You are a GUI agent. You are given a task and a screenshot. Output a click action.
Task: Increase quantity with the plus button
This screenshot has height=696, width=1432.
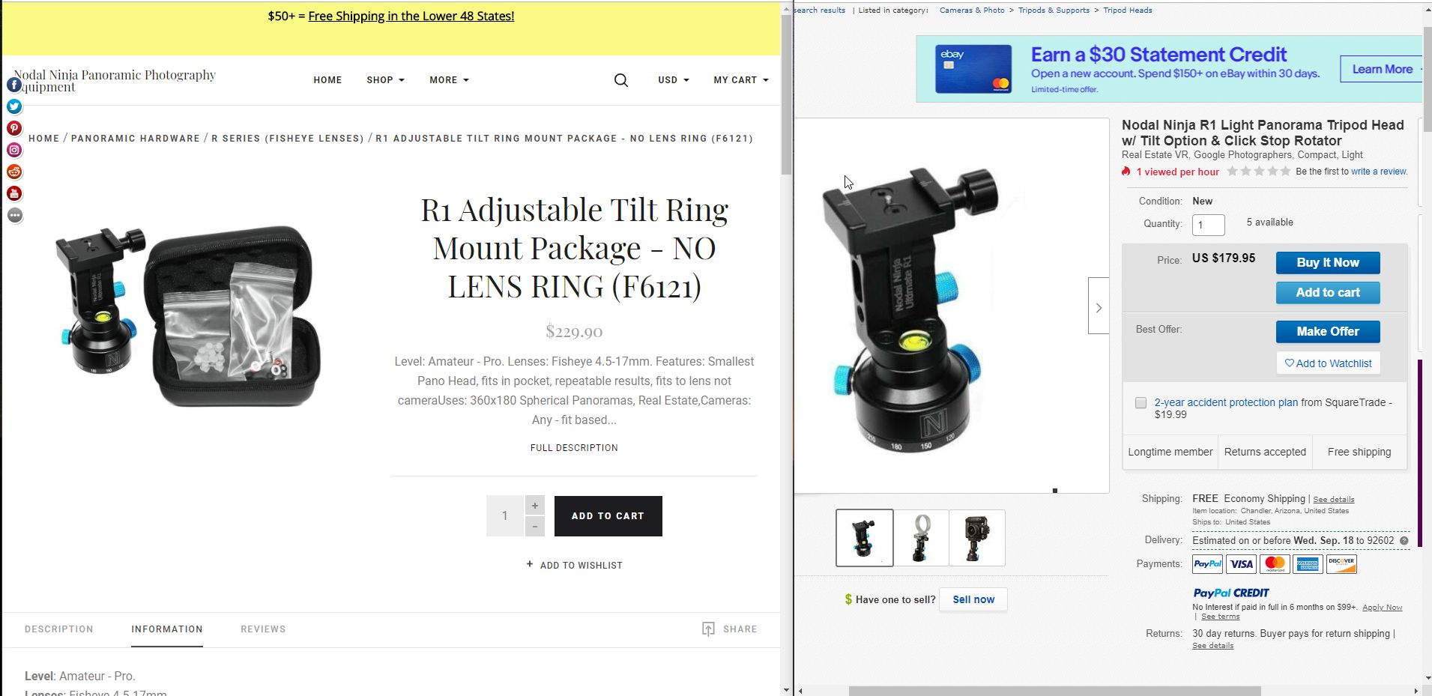534,506
